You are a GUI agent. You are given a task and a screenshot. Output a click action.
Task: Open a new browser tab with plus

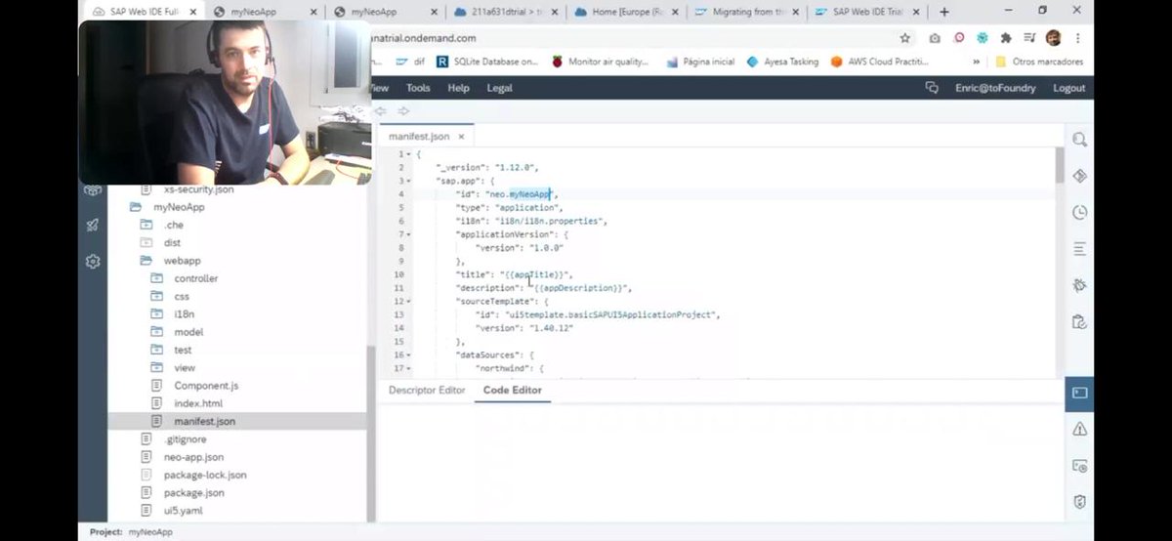[x=943, y=12]
